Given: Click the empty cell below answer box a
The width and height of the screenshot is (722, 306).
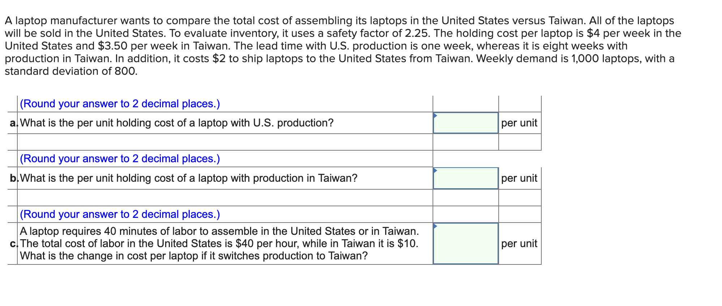Looking at the screenshot, I should click(466, 143).
